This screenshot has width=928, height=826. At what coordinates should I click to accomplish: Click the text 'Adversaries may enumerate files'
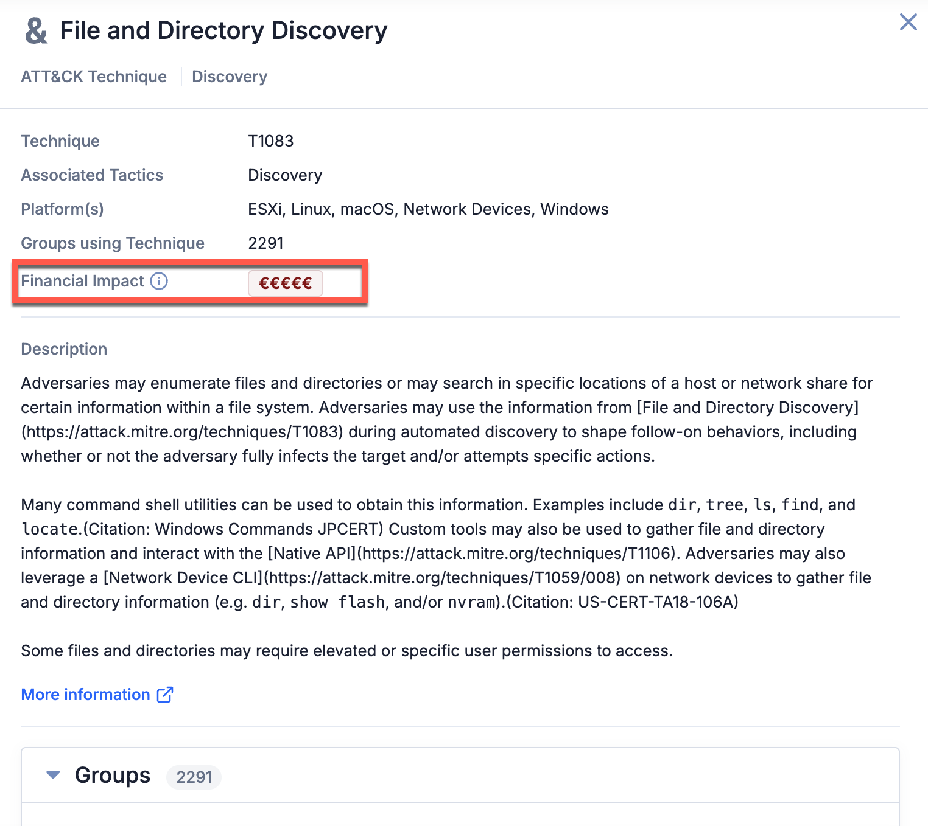143,383
